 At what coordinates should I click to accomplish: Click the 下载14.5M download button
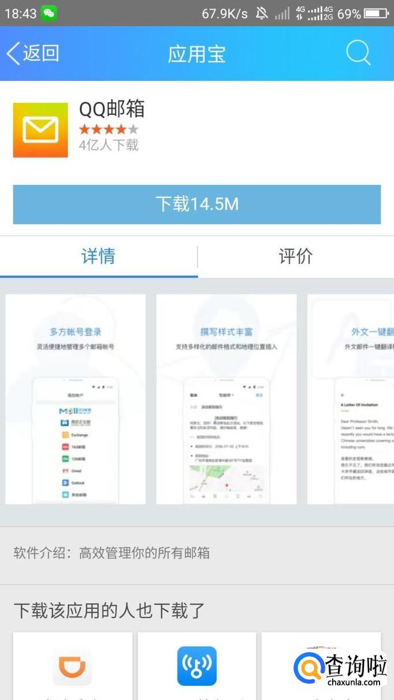197,204
